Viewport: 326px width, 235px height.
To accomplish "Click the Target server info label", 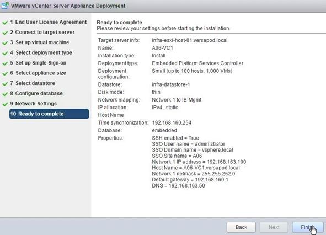I will [119, 40].
